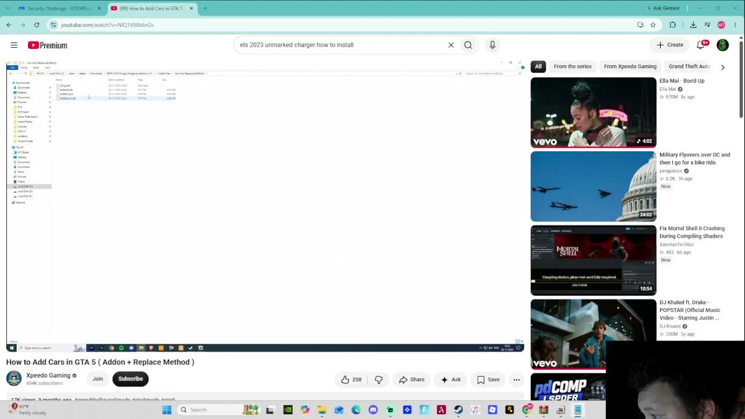Visit the penguinsix channel

point(670,171)
